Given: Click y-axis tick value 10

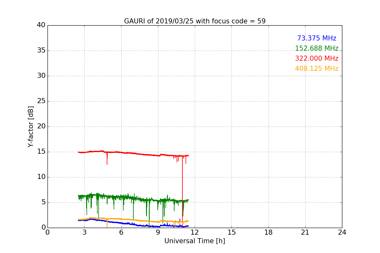Looking at the screenshot, I should pyautogui.click(x=41, y=177).
